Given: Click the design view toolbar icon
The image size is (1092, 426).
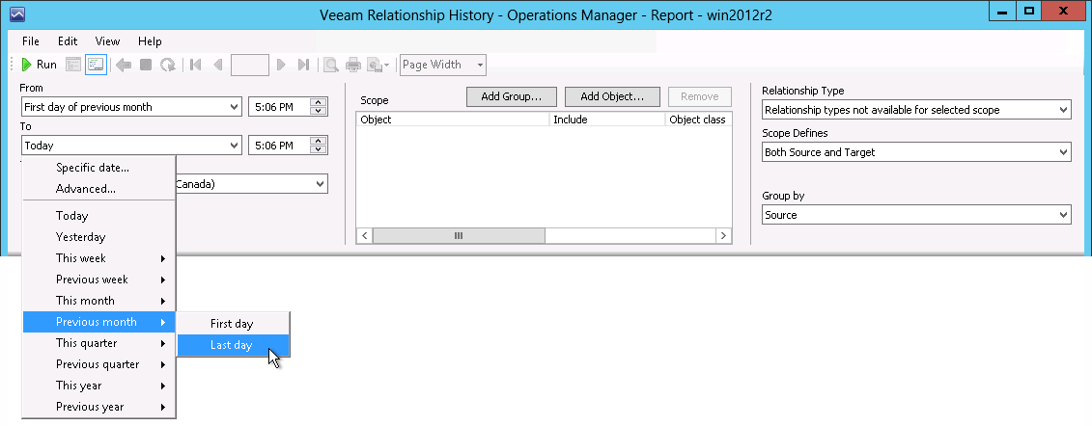Looking at the screenshot, I should 73,65.
